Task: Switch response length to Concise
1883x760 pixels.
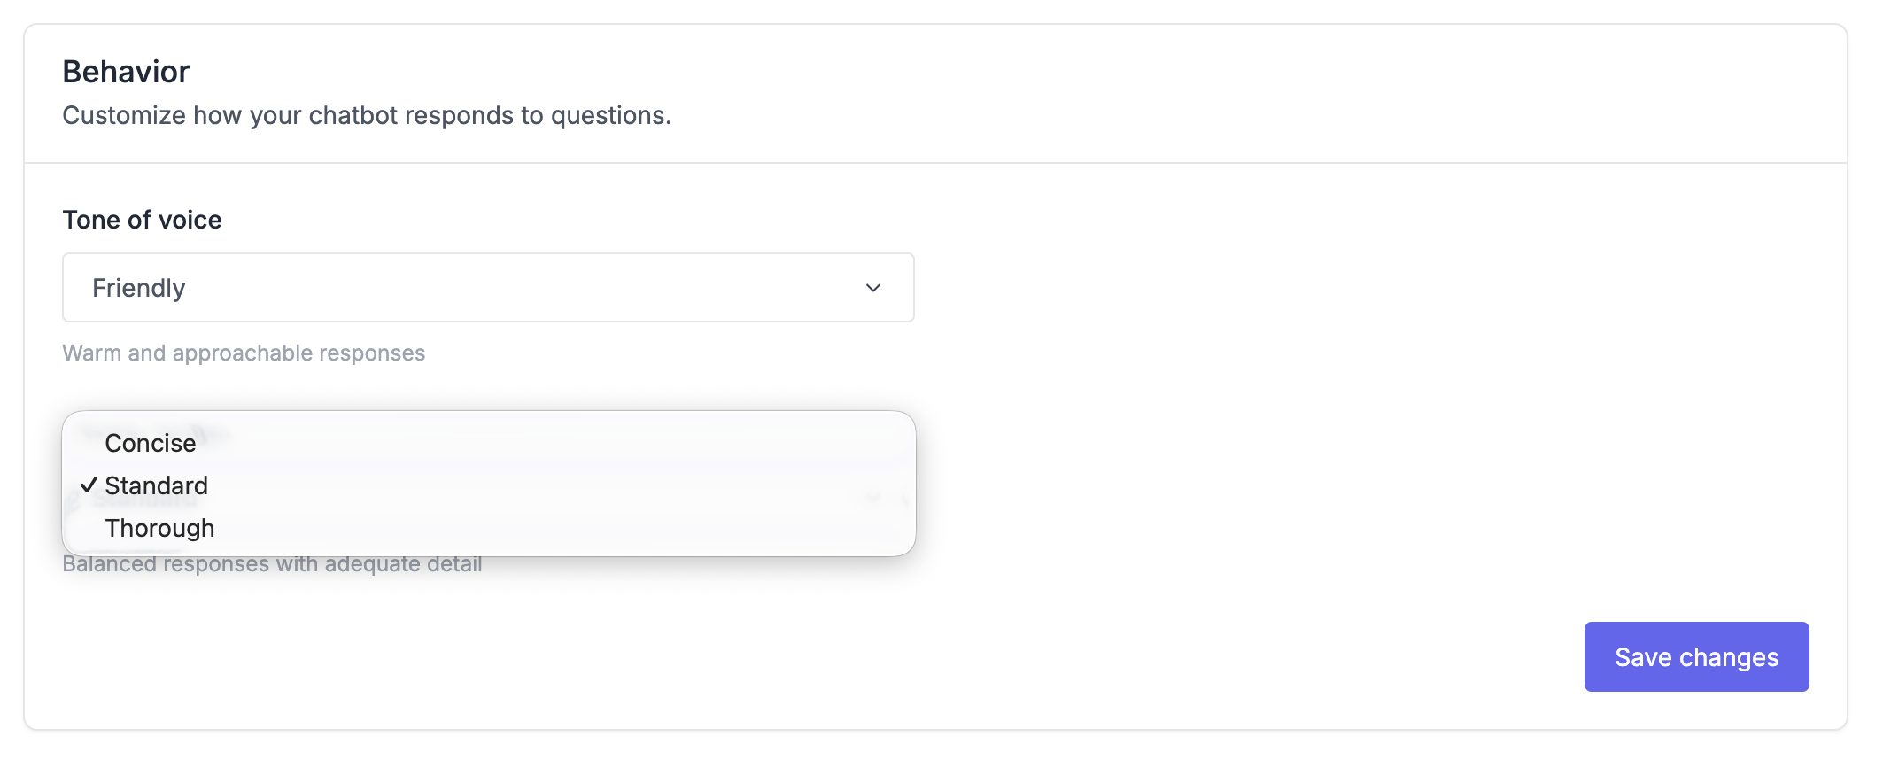Action: [151, 443]
